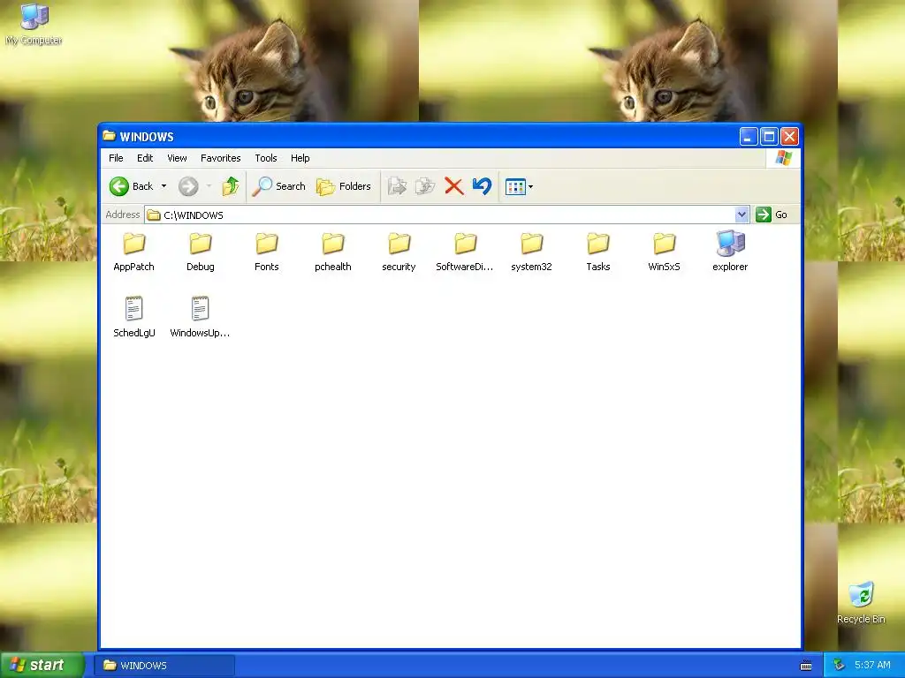This screenshot has height=678, width=905.
Task: Select the SchedLgU text file
Action: coord(134,317)
